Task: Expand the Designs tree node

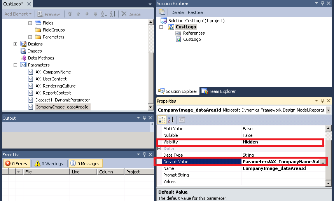Action: (16, 44)
